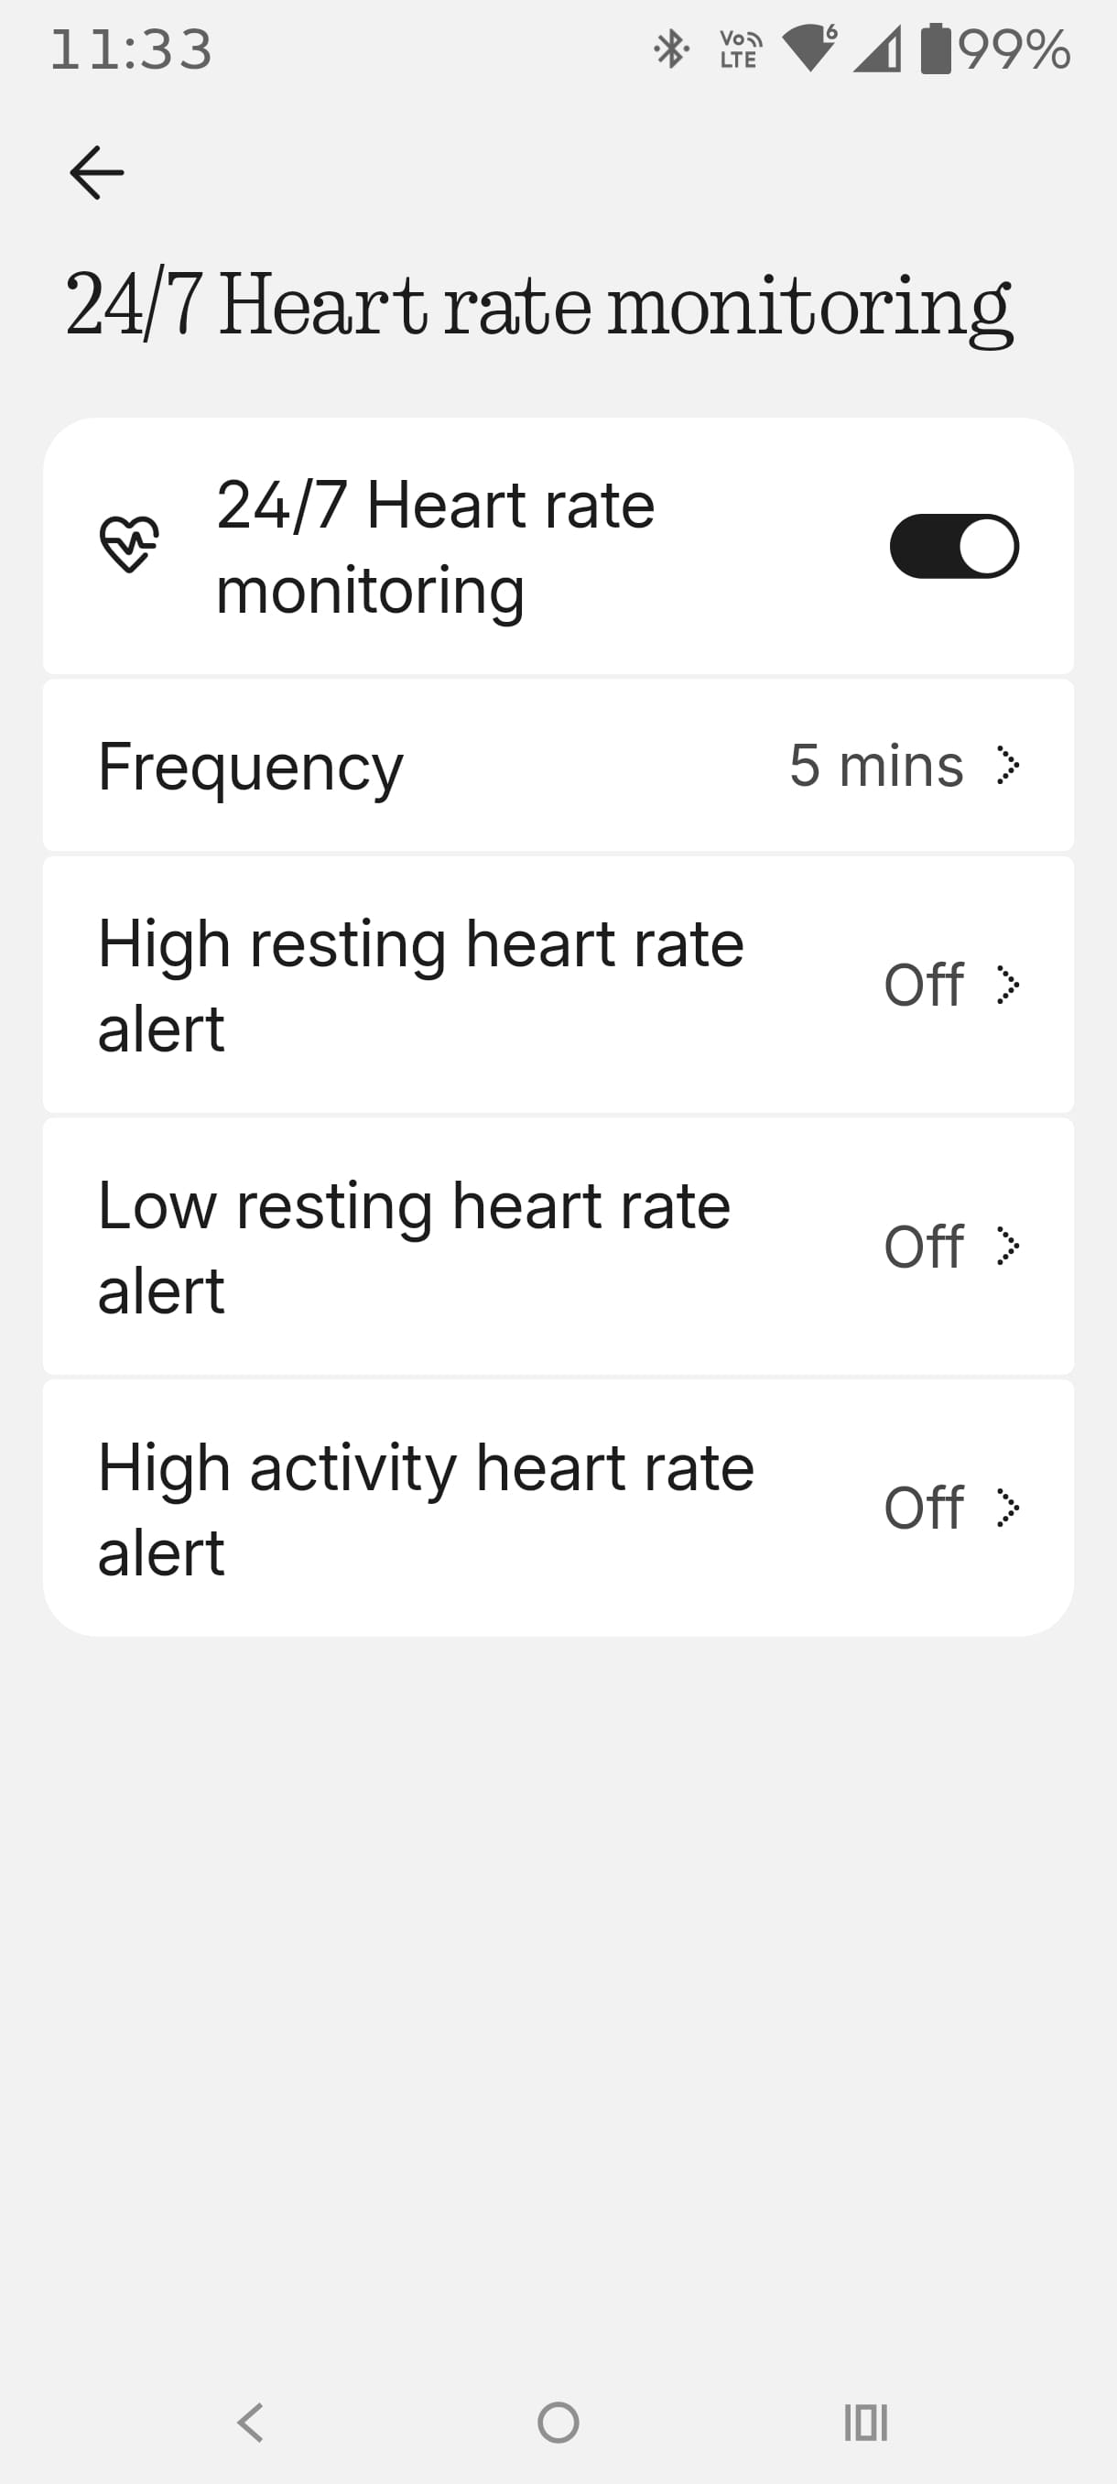Image resolution: width=1117 pixels, height=2484 pixels.
Task: Tap the Wi-Fi signal icon
Action: 809,49
